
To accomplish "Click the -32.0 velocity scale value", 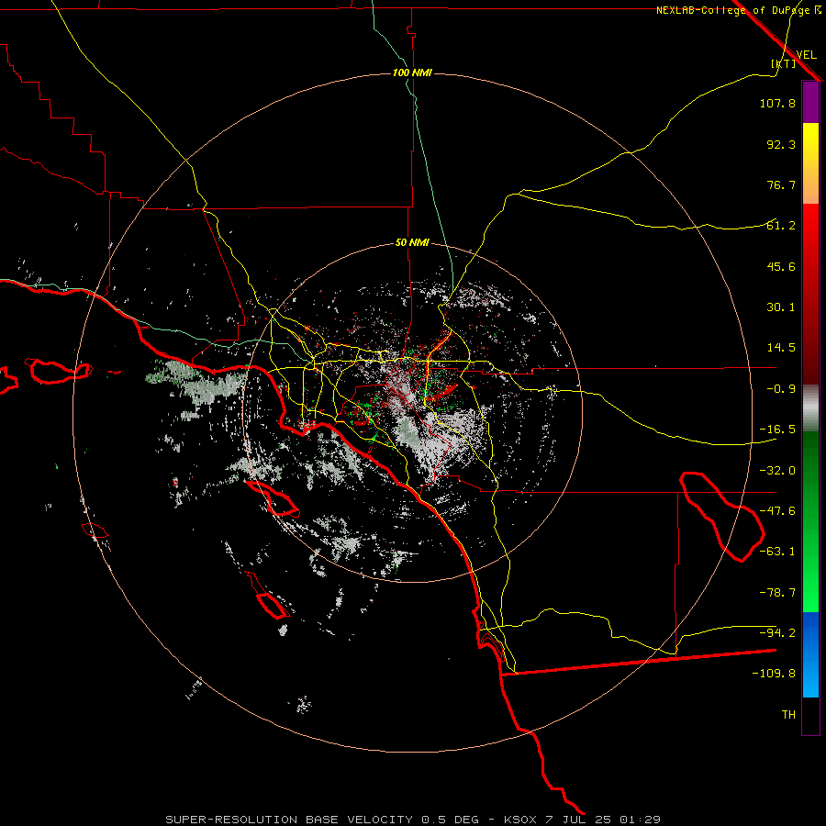I will pyautogui.click(x=777, y=471).
